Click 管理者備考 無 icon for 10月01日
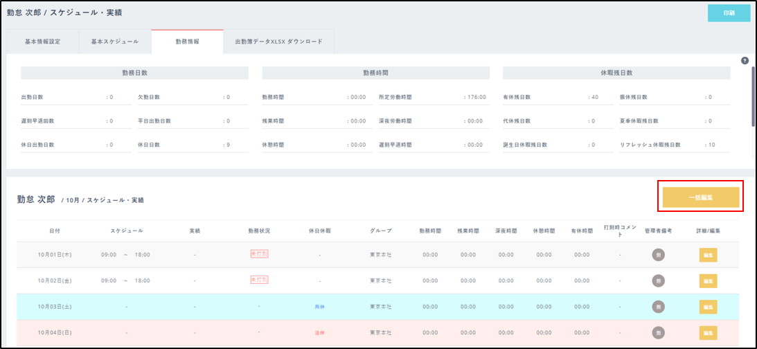 (x=659, y=255)
